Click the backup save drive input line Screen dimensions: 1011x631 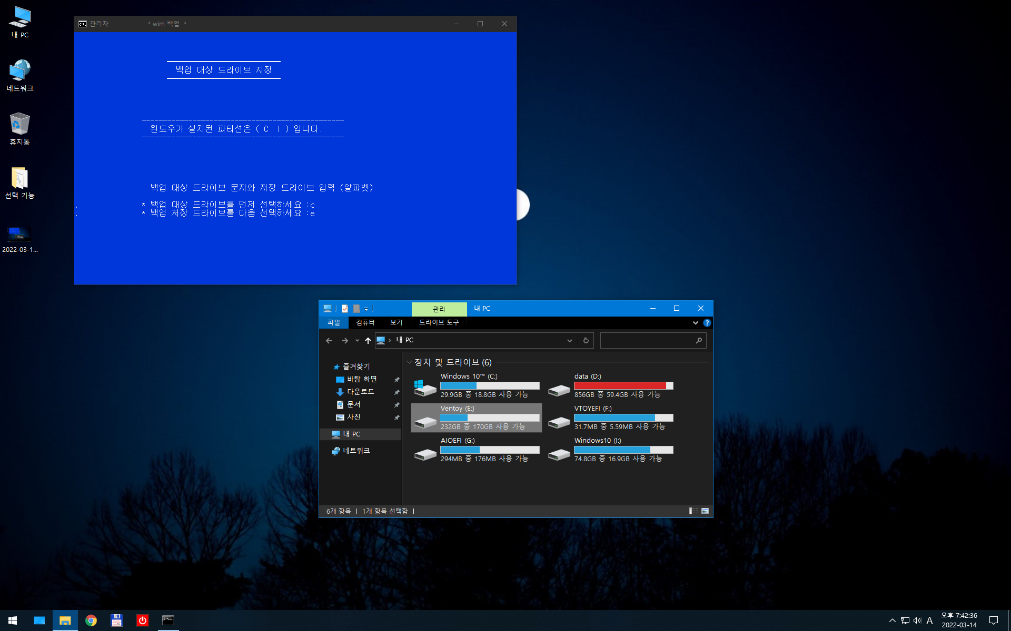click(228, 213)
